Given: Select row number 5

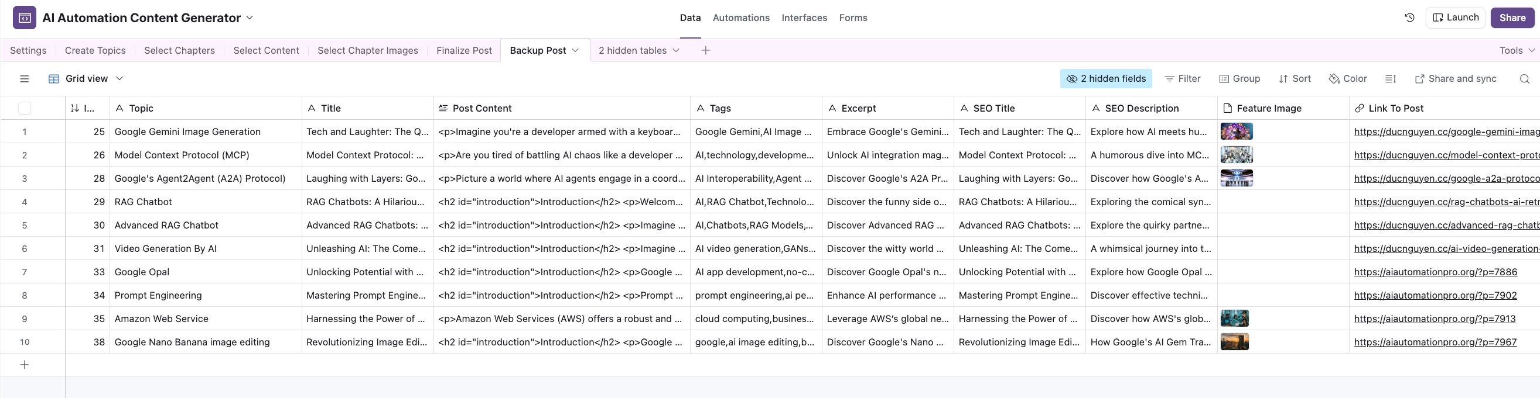Looking at the screenshot, I should 25,226.
